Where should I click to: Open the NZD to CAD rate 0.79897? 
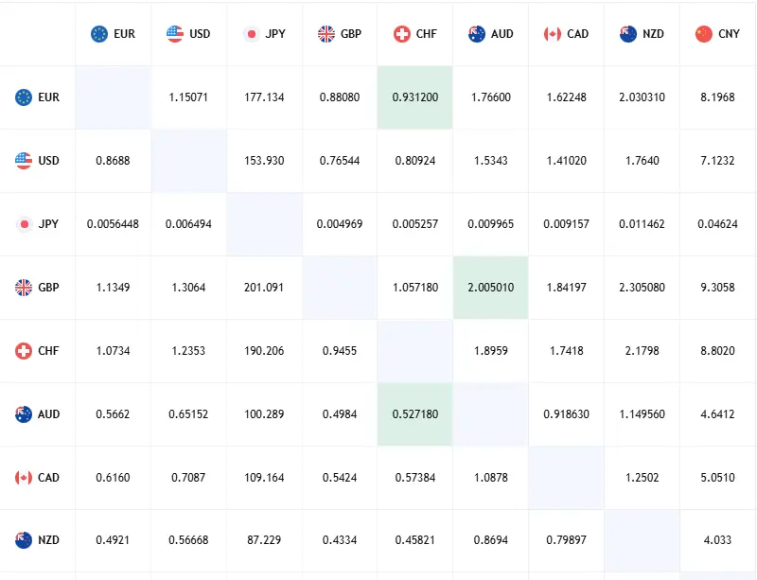click(567, 540)
